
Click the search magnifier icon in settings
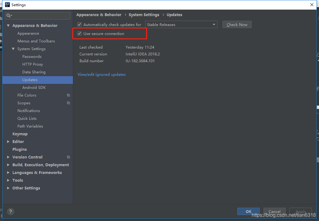9,15
